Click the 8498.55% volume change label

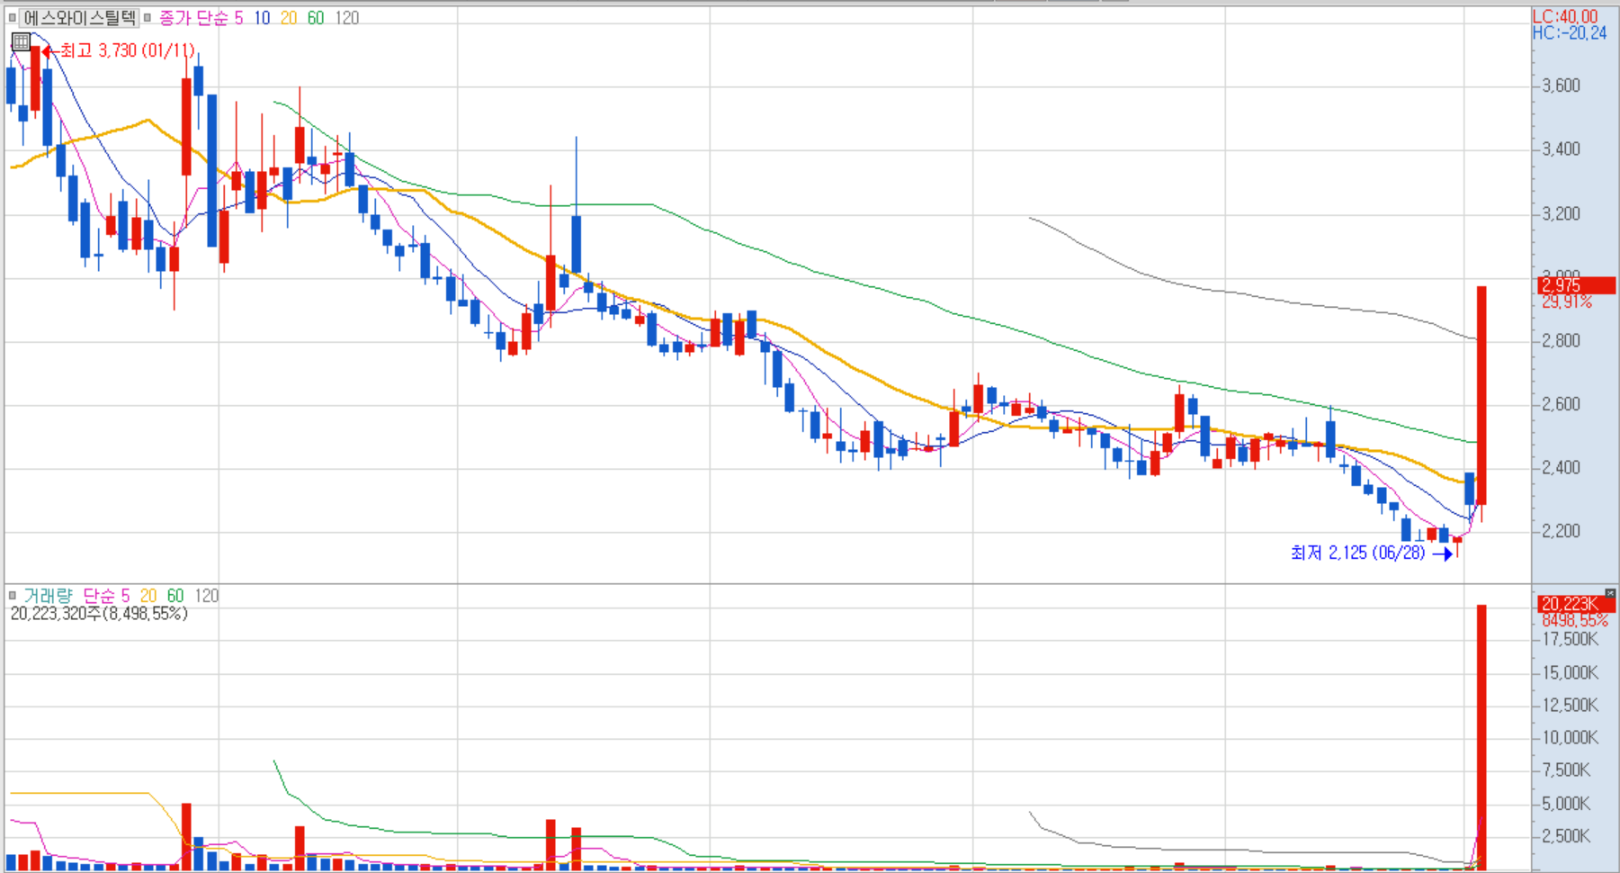[x=1575, y=621]
